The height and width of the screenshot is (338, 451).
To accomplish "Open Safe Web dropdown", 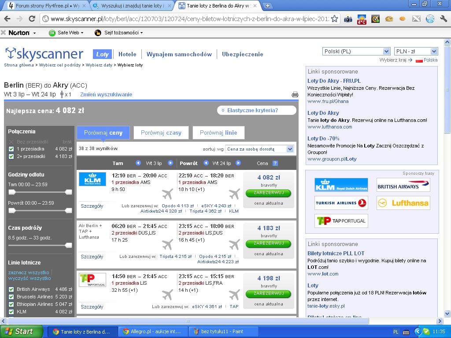I will point(66,33).
